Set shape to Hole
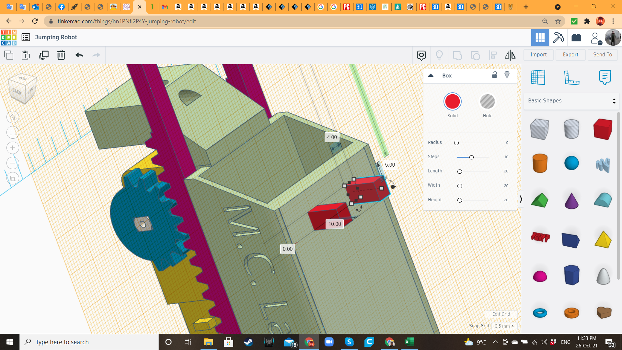Viewport: 622px width, 350px height. coord(487,102)
